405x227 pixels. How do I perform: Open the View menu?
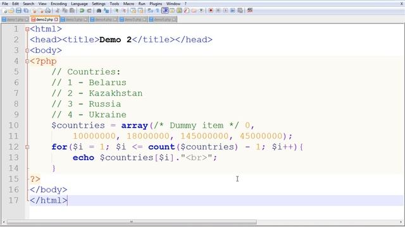(x=42, y=4)
